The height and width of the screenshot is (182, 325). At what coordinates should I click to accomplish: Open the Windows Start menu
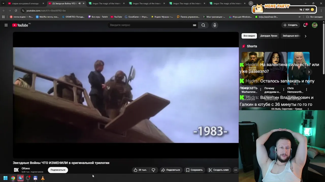[x=5, y=178]
